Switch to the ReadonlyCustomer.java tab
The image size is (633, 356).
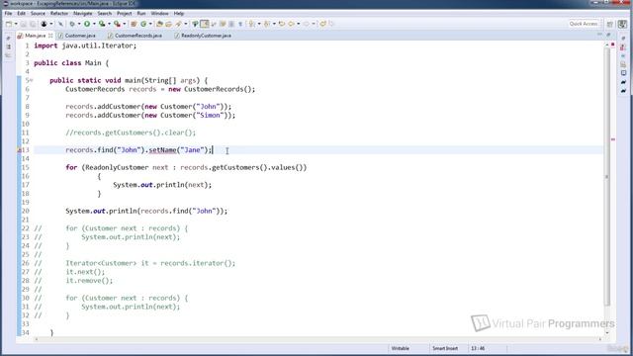(x=203, y=36)
